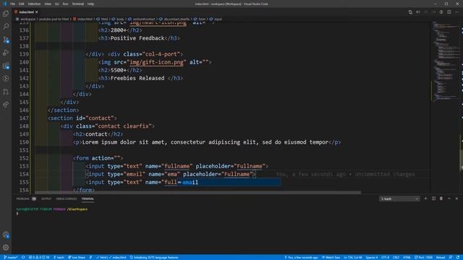Split the terminal panel

433,199
